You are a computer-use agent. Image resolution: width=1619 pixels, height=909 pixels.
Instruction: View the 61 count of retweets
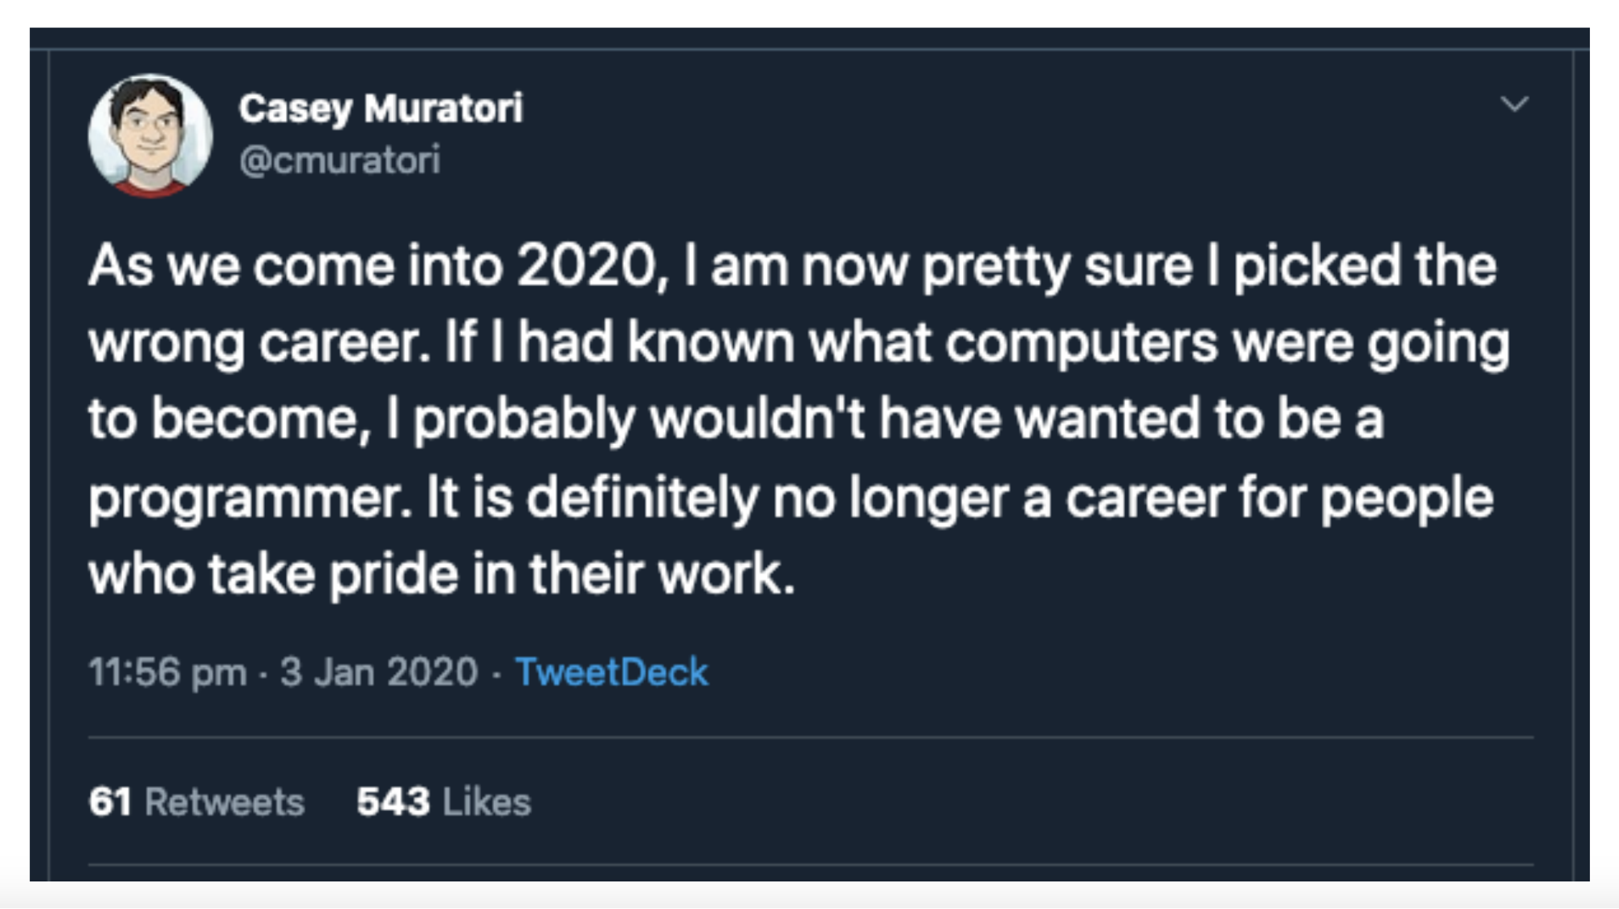point(110,802)
